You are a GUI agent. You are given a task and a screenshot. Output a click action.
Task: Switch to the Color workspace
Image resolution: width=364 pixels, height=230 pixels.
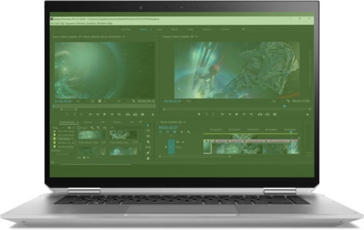[159, 30]
